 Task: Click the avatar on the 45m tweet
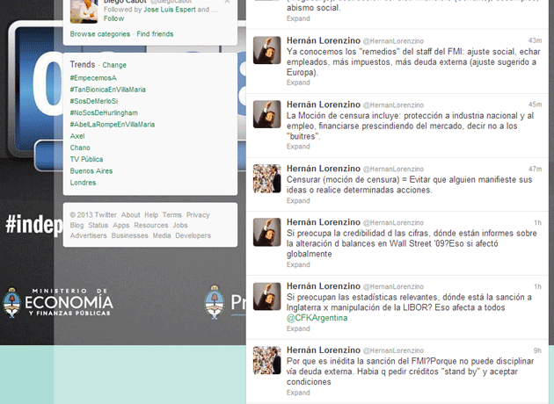click(x=266, y=114)
